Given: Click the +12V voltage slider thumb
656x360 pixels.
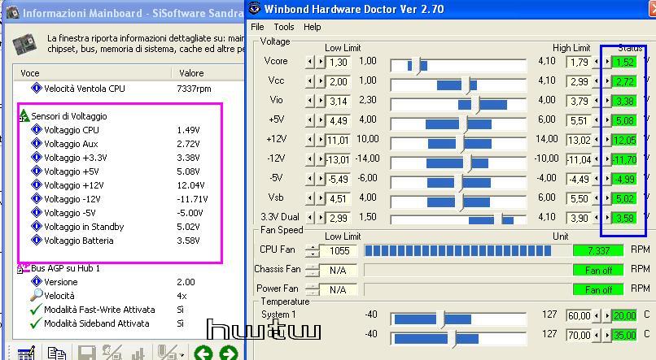Looking at the screenshot, I should tap(460, 143).
